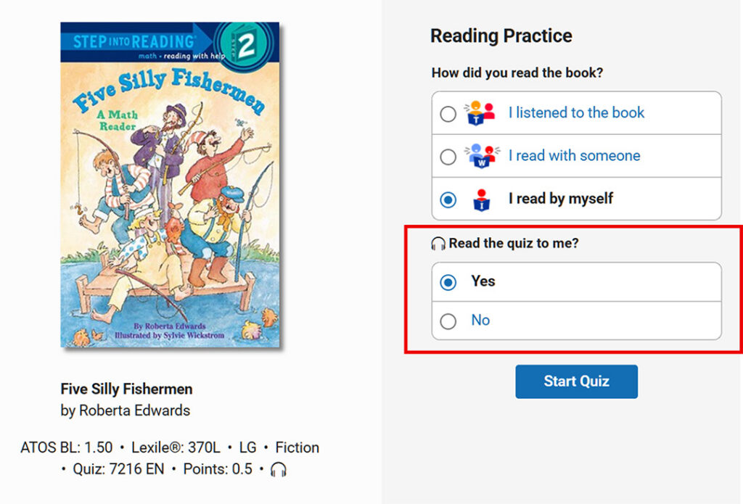
Task: Click the headphones icon after Points: 0.5
Action: tap(278, 470)
